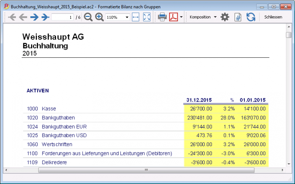Click the 01.01.2015 column header
This screenshot has width=295, height=184.
253,100
